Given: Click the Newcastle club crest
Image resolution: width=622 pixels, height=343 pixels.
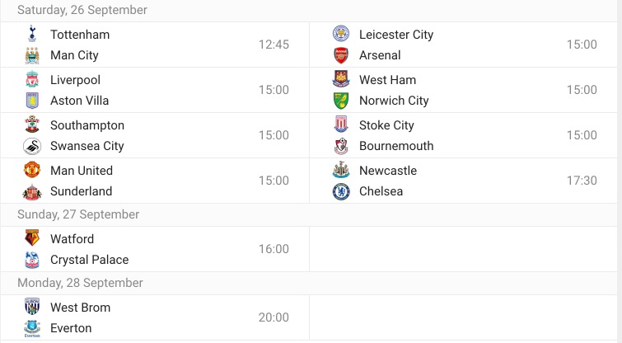Looking at the screenshot, I should click(x=341, y=171).
